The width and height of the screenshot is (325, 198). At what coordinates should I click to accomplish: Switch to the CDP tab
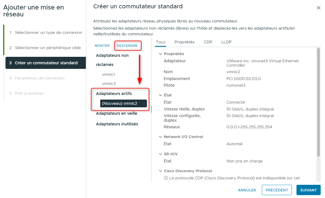(x=208, y=42)
